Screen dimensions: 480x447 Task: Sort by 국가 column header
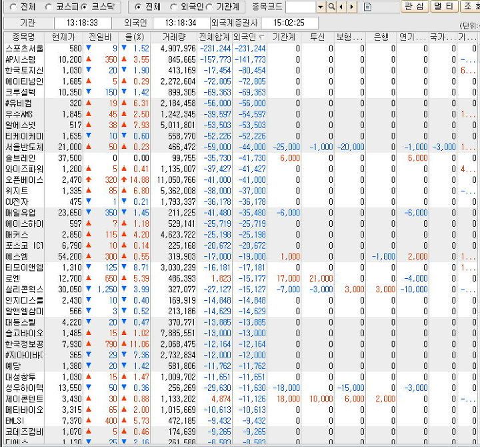click(443, 37)
